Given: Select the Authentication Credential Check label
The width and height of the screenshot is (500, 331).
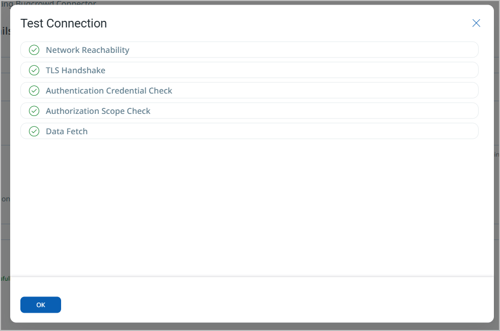Looking at the screenshot, I should tap(109, 91).
